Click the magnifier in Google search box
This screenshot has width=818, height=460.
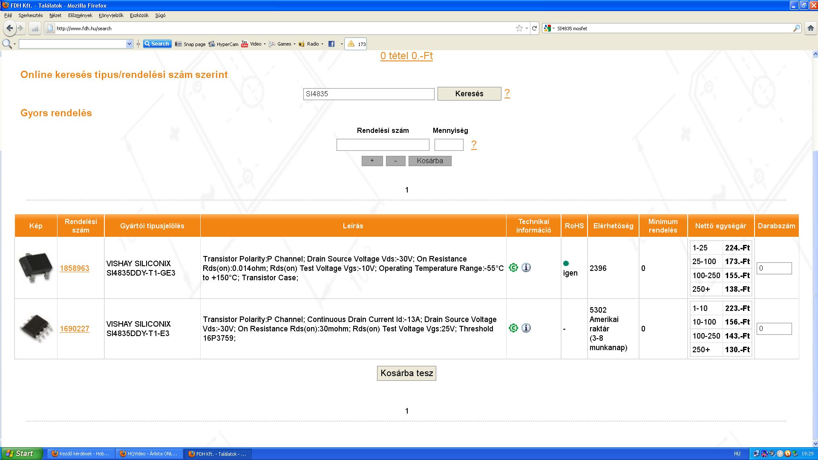coord(797,29)
